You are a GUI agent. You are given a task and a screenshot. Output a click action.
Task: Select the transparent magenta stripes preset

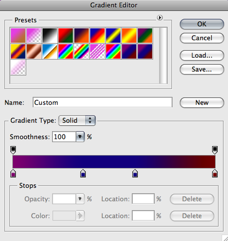pos(97,52)
